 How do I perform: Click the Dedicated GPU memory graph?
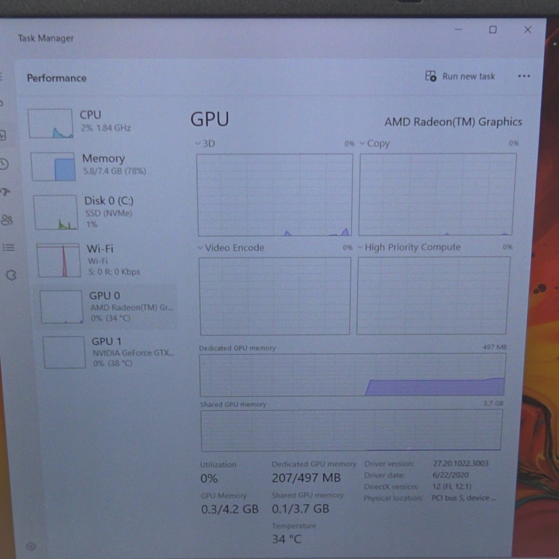tap(353, 375)
